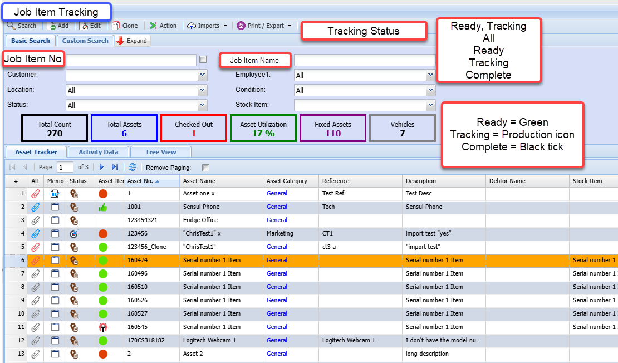The image size is (618, 363).
Task: Click the Page number input field
Action: tap(65, 167)
